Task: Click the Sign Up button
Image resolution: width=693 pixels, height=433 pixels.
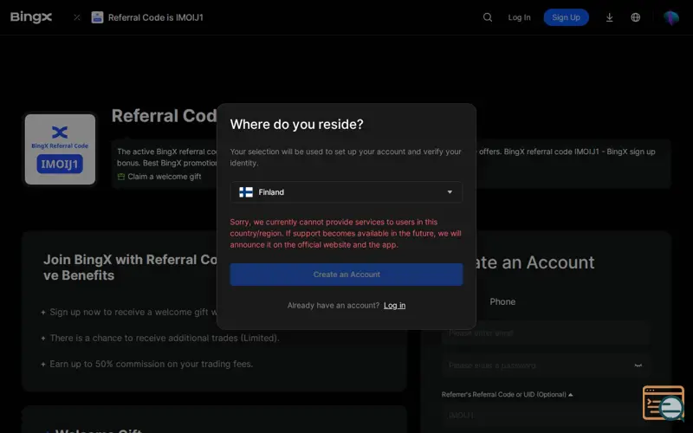Action: click(x=567, y=17)
